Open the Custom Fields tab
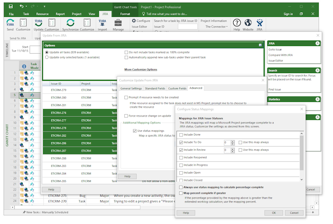Viewport: 333px width, 224px height. point(177,88)
